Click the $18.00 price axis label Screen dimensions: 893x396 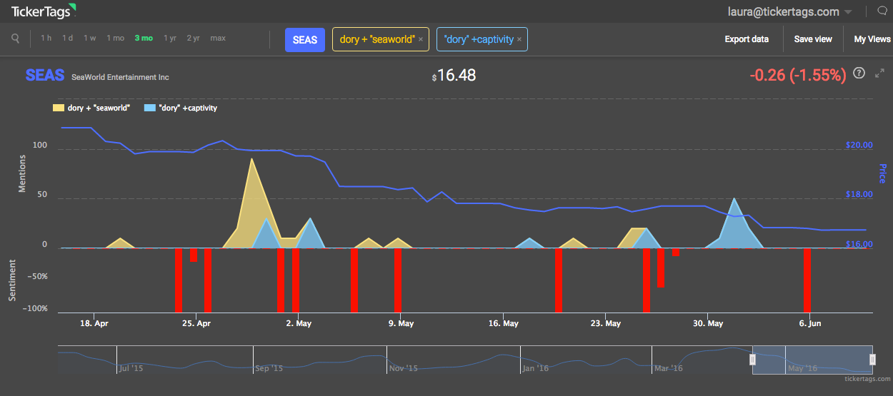(x=859, y=194)
